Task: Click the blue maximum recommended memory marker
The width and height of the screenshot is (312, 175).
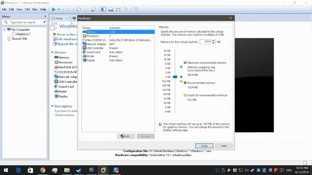Action: tap(181, 67)
